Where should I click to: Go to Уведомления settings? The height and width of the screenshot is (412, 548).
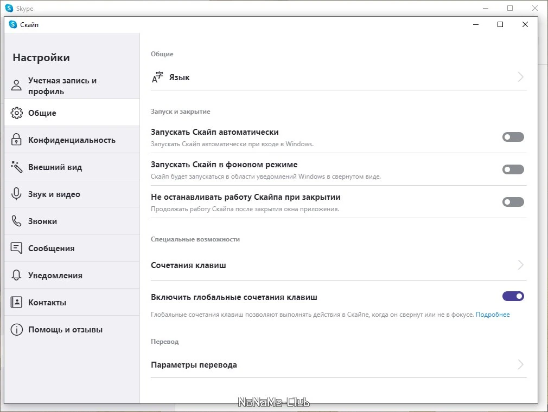[72, 275]
